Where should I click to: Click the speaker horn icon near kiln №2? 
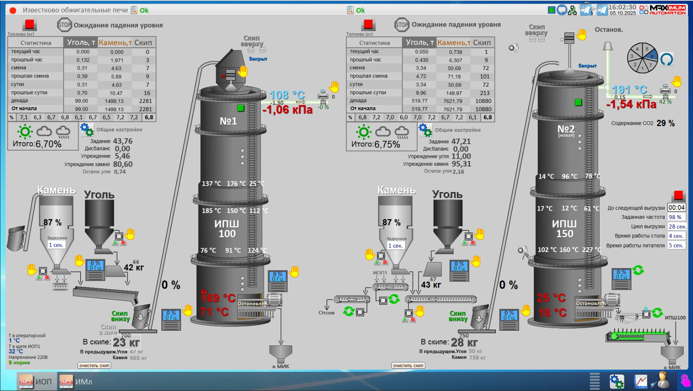pos(513,48)
